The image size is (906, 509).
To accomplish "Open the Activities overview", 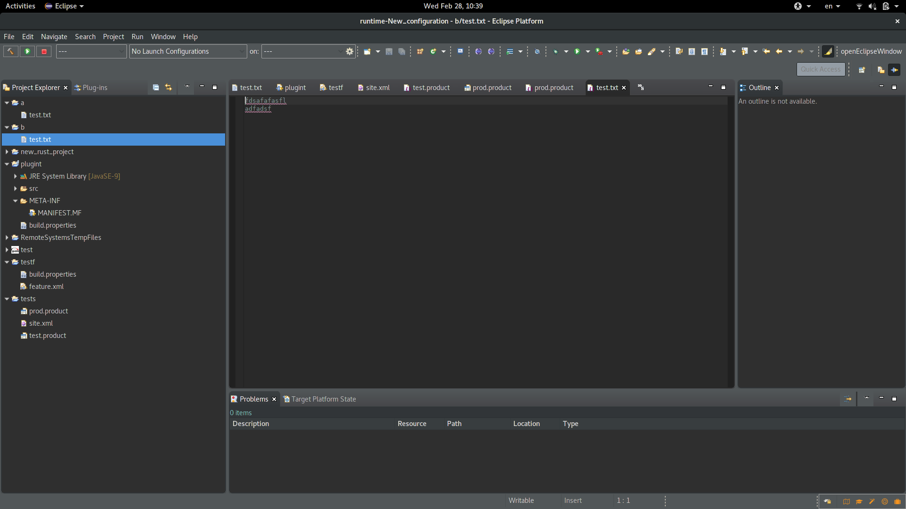I will [x=20, y=6].
